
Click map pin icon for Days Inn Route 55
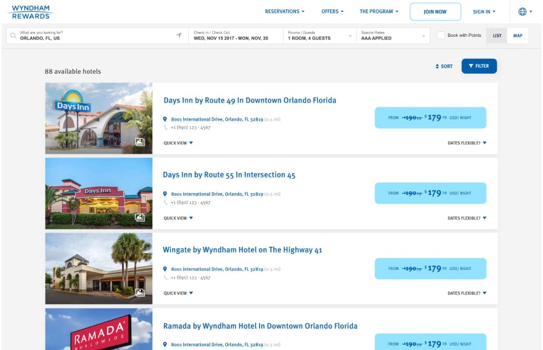pos(165,194)
